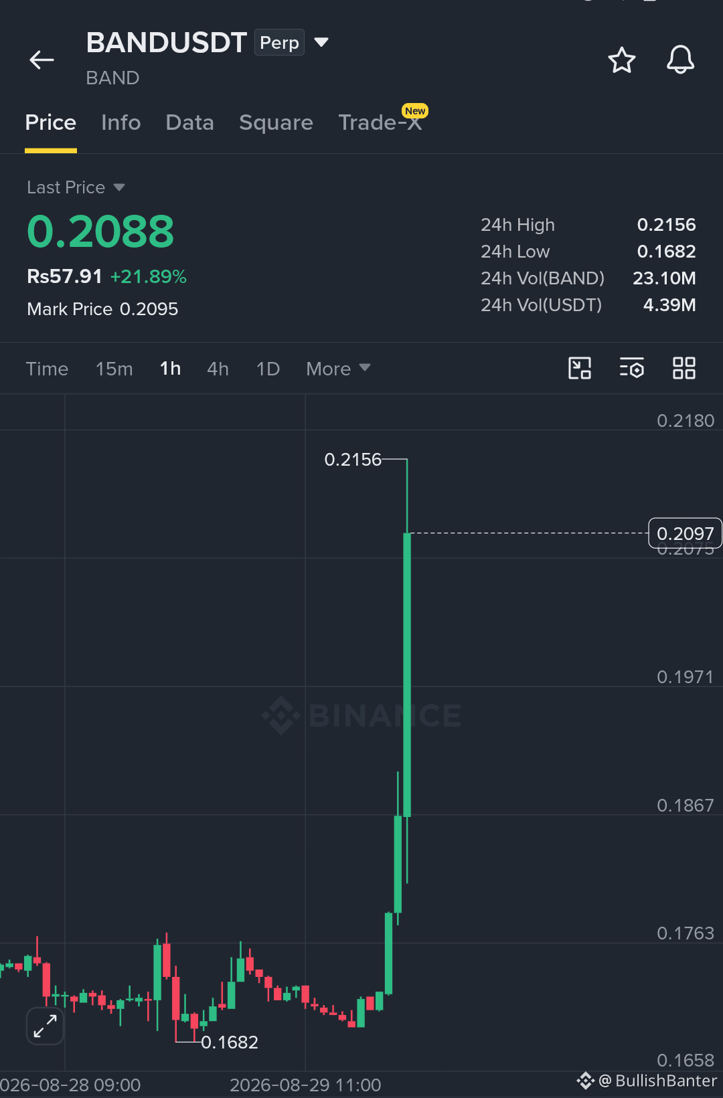Open the More timeframes dropdown
The height and width of the screenshot is (1098, 723).
tap(338, 369)
